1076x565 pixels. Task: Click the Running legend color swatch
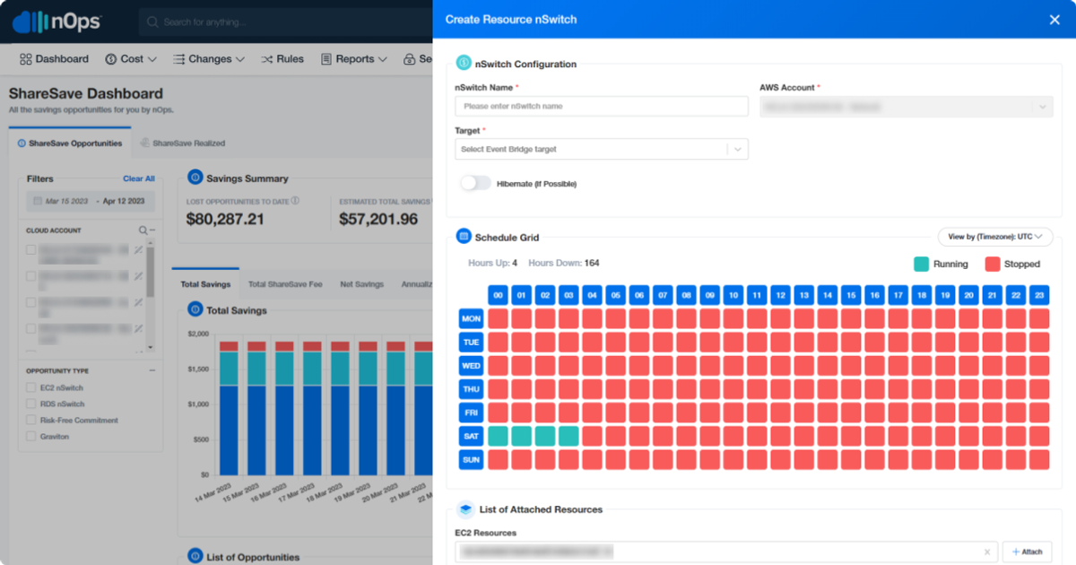[921, 264]
